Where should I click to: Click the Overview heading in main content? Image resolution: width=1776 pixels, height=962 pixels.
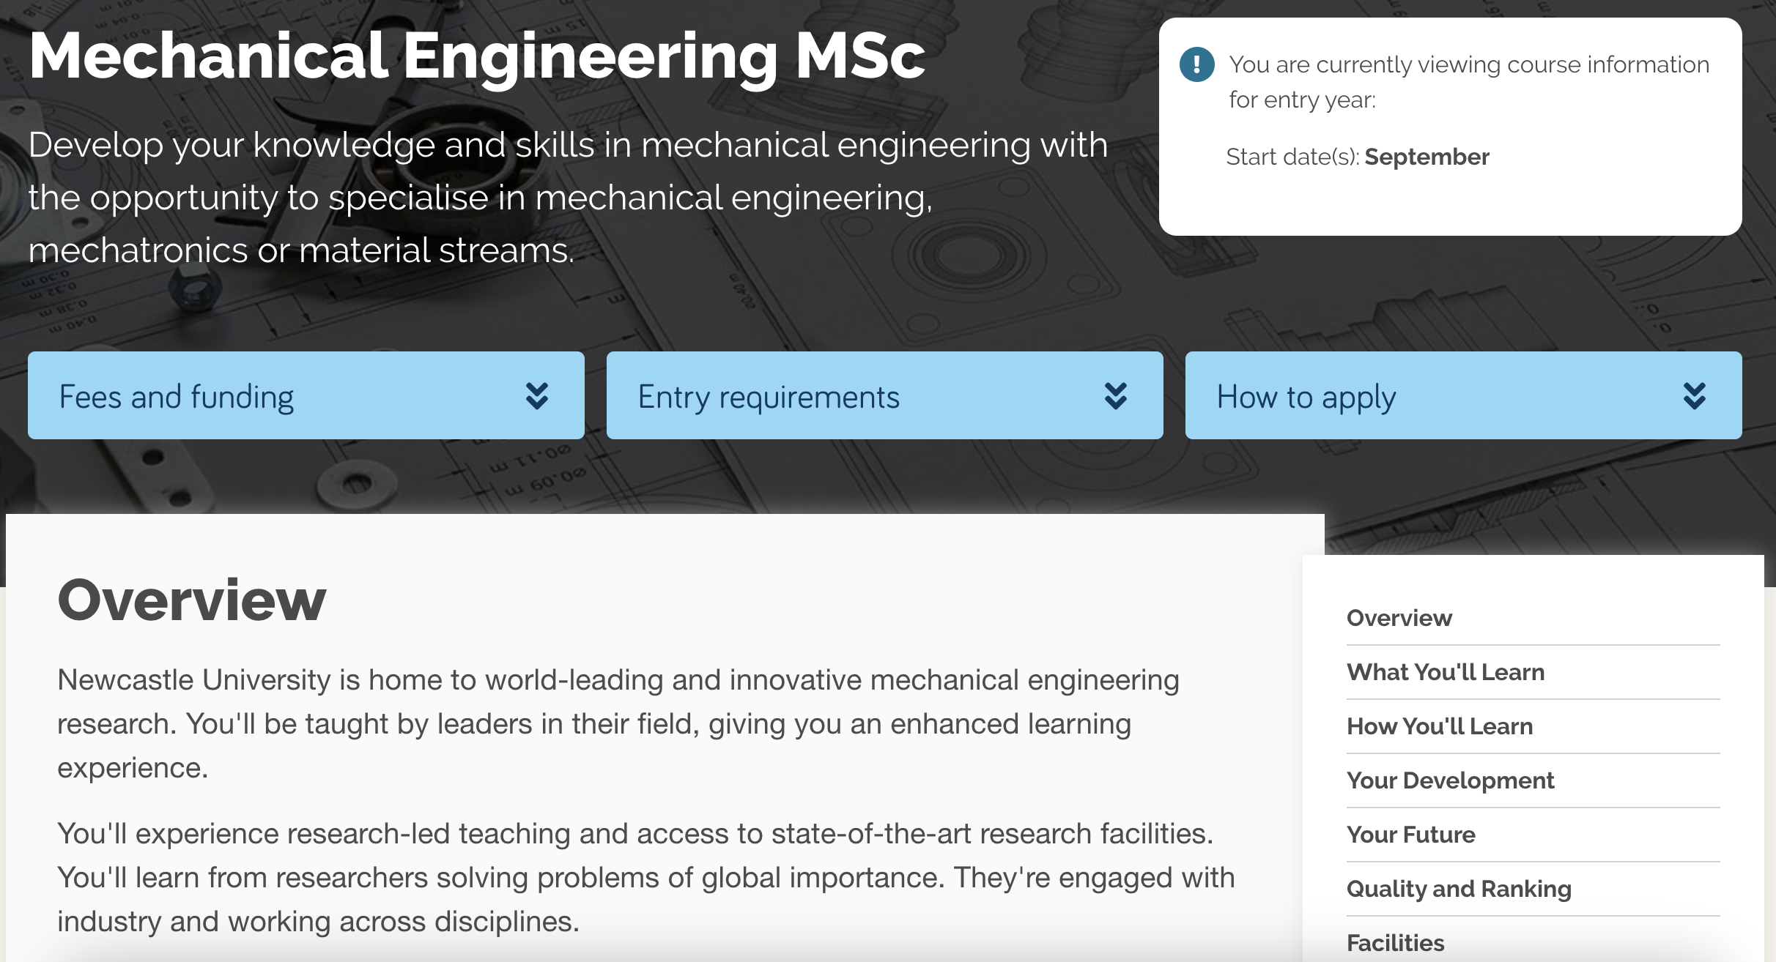(191, 600)
